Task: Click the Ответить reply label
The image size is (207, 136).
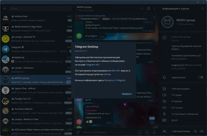Action: pyautogui.click(x=148, y=22)
